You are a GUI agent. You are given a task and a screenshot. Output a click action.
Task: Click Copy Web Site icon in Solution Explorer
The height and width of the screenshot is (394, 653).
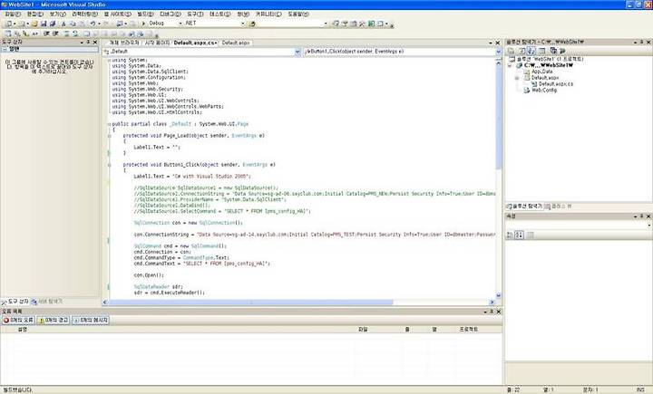tap(553, 51)
